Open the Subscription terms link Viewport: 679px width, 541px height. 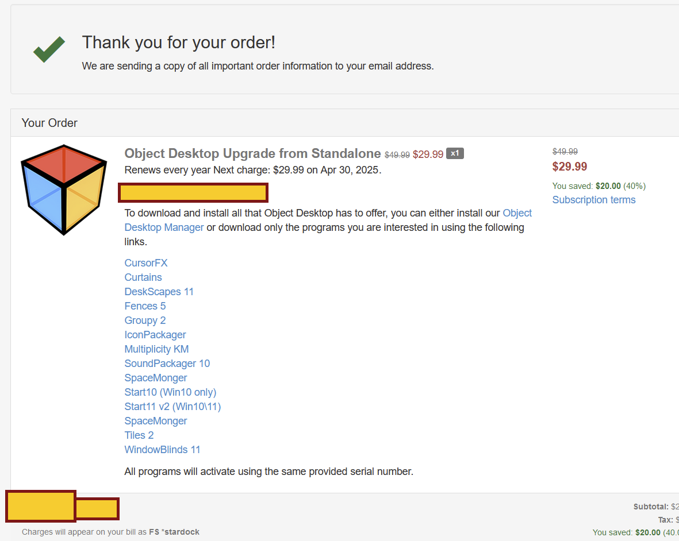[x=594, y=200]
